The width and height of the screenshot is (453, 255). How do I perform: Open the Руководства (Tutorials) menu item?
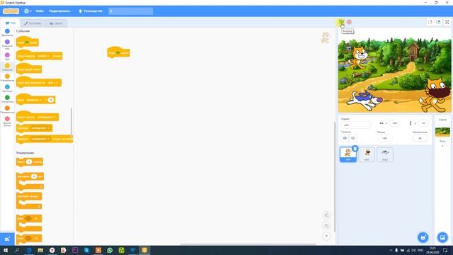pos(91,11)
